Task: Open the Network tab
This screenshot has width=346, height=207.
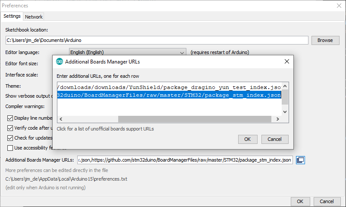Action: (x=34, y=17)
